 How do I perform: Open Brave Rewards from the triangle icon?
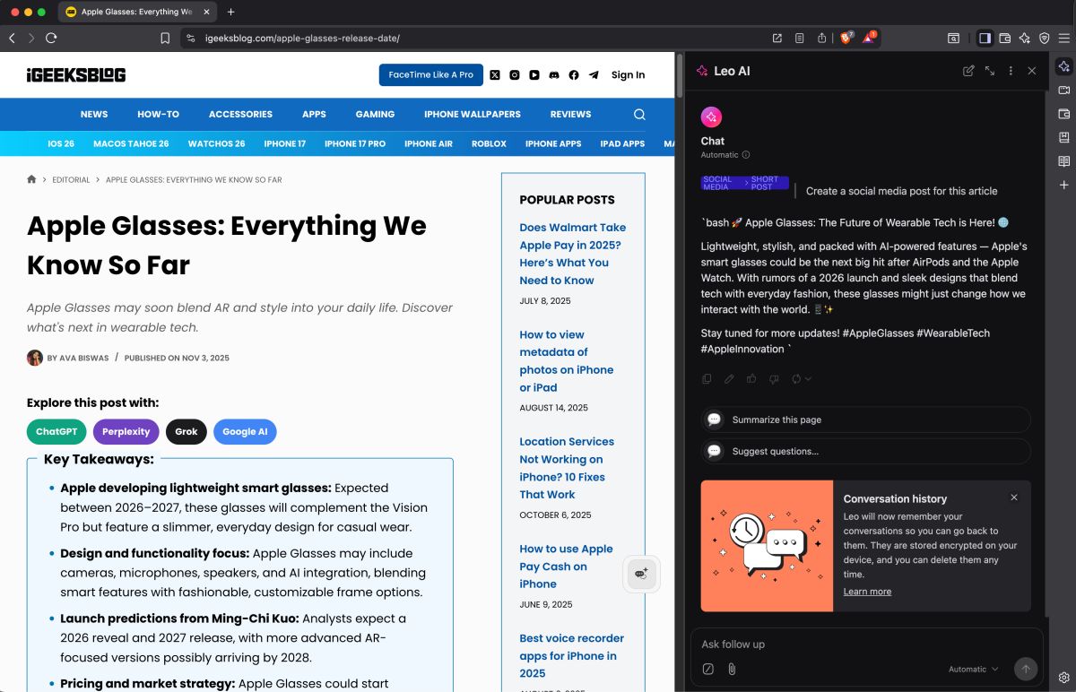(x=867, y=38)
